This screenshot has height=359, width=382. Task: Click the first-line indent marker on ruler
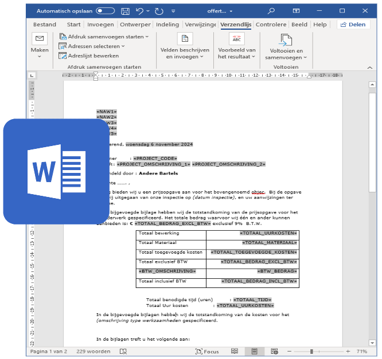[96, 74]
